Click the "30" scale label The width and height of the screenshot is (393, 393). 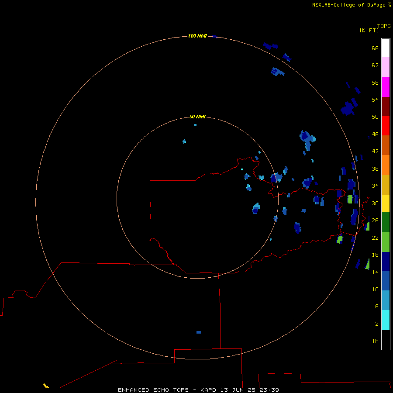[x=375, y=203]
